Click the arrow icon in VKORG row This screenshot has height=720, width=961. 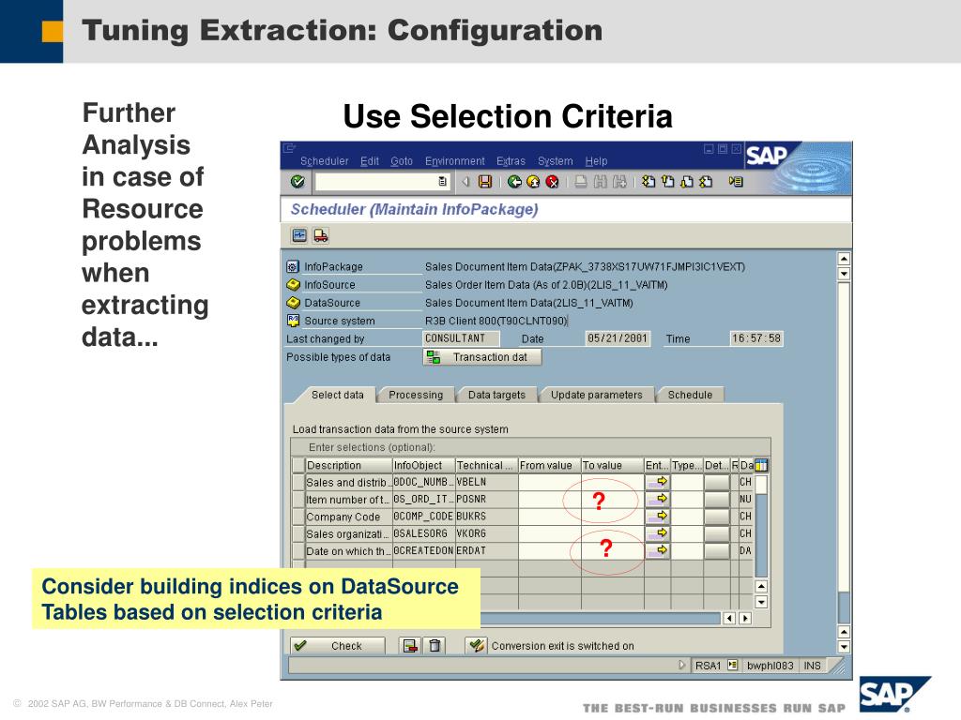657,533
